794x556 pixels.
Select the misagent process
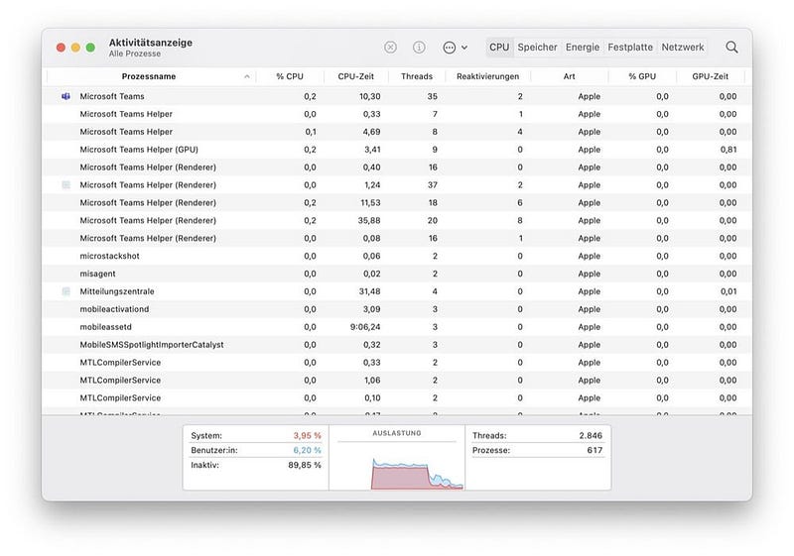[397, 274]
